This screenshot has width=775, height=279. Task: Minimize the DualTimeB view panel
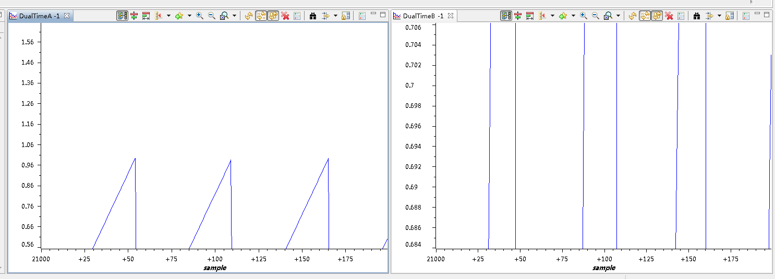pyautogui.click(x=757, y=14)
